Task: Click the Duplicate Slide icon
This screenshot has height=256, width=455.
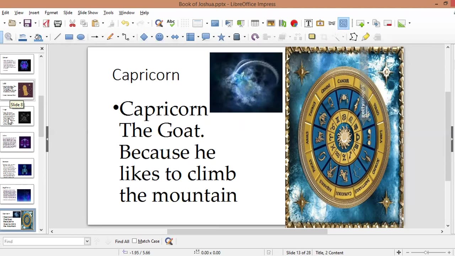Action: pyautogui.click(x=376, y=23)
